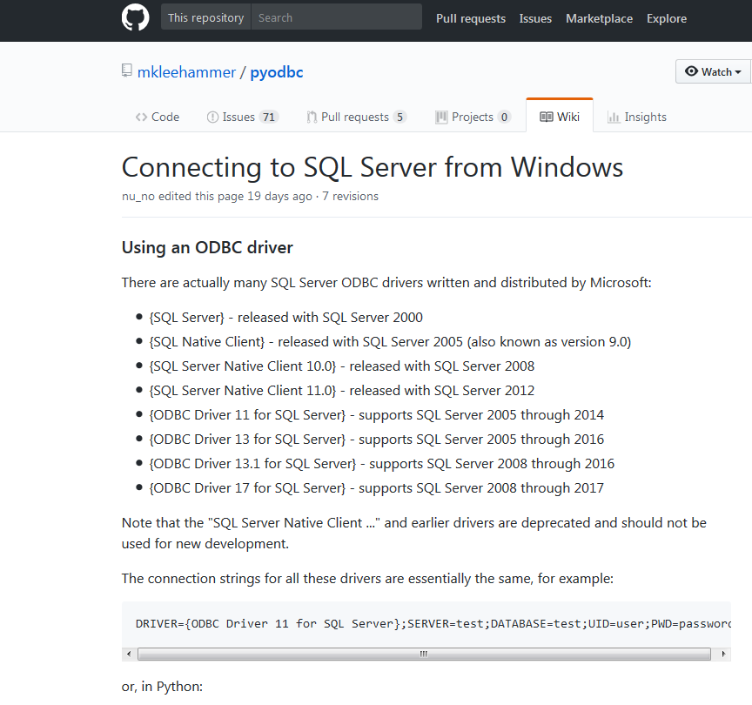Click the Pull requests tab branch icon
Screen dimensions: 752x705
pos(312,117)
